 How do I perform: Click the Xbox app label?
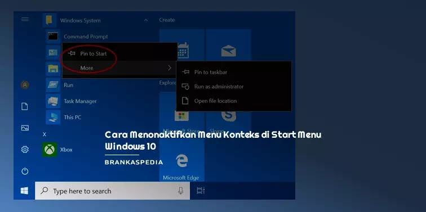coord(66,150)
